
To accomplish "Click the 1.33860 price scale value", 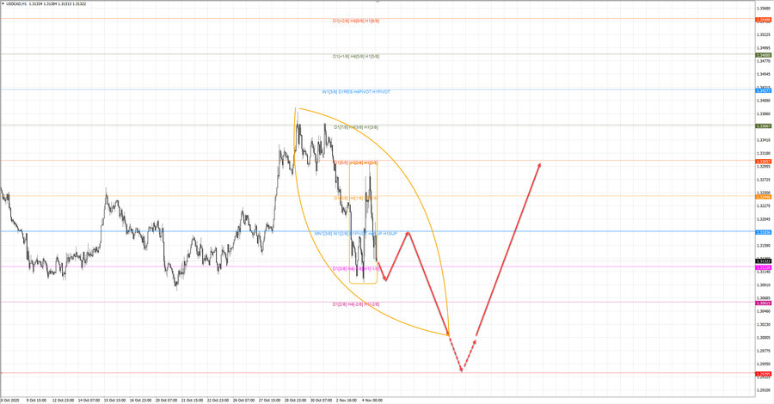I will (763, 113).
